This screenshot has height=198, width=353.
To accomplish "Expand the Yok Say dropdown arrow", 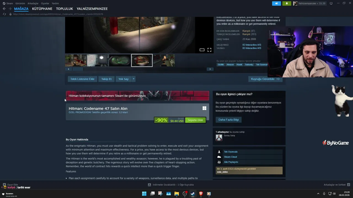I will 133,79.
